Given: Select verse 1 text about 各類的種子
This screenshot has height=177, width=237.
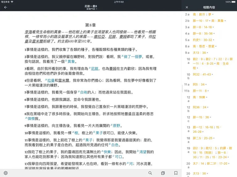Looking at the screenshot, I should [x=81, y=50].
